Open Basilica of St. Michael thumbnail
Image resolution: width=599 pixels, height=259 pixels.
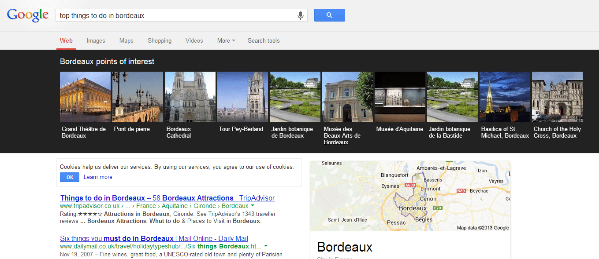point(505,97)
